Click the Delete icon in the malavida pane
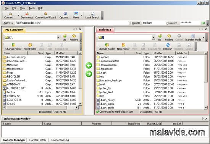Image resolution: width=210 pixels, height=144 pixels. coord(189,47)
